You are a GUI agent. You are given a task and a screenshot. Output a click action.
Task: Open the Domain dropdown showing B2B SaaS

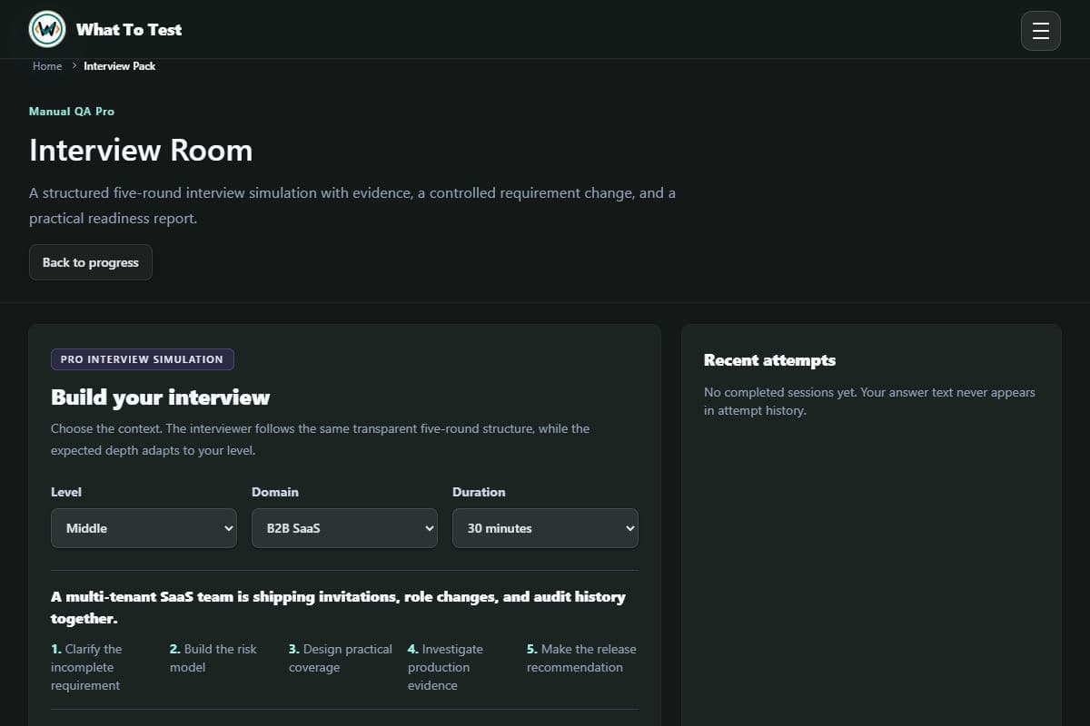pyautogui.click(x=344, y=528)
